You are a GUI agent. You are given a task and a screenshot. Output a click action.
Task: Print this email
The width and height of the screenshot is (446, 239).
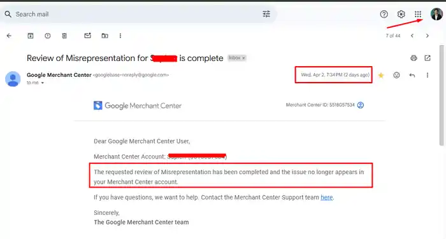click(414, 58)
